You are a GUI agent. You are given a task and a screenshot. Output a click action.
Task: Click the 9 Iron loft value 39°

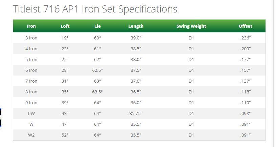coord(65,103)
